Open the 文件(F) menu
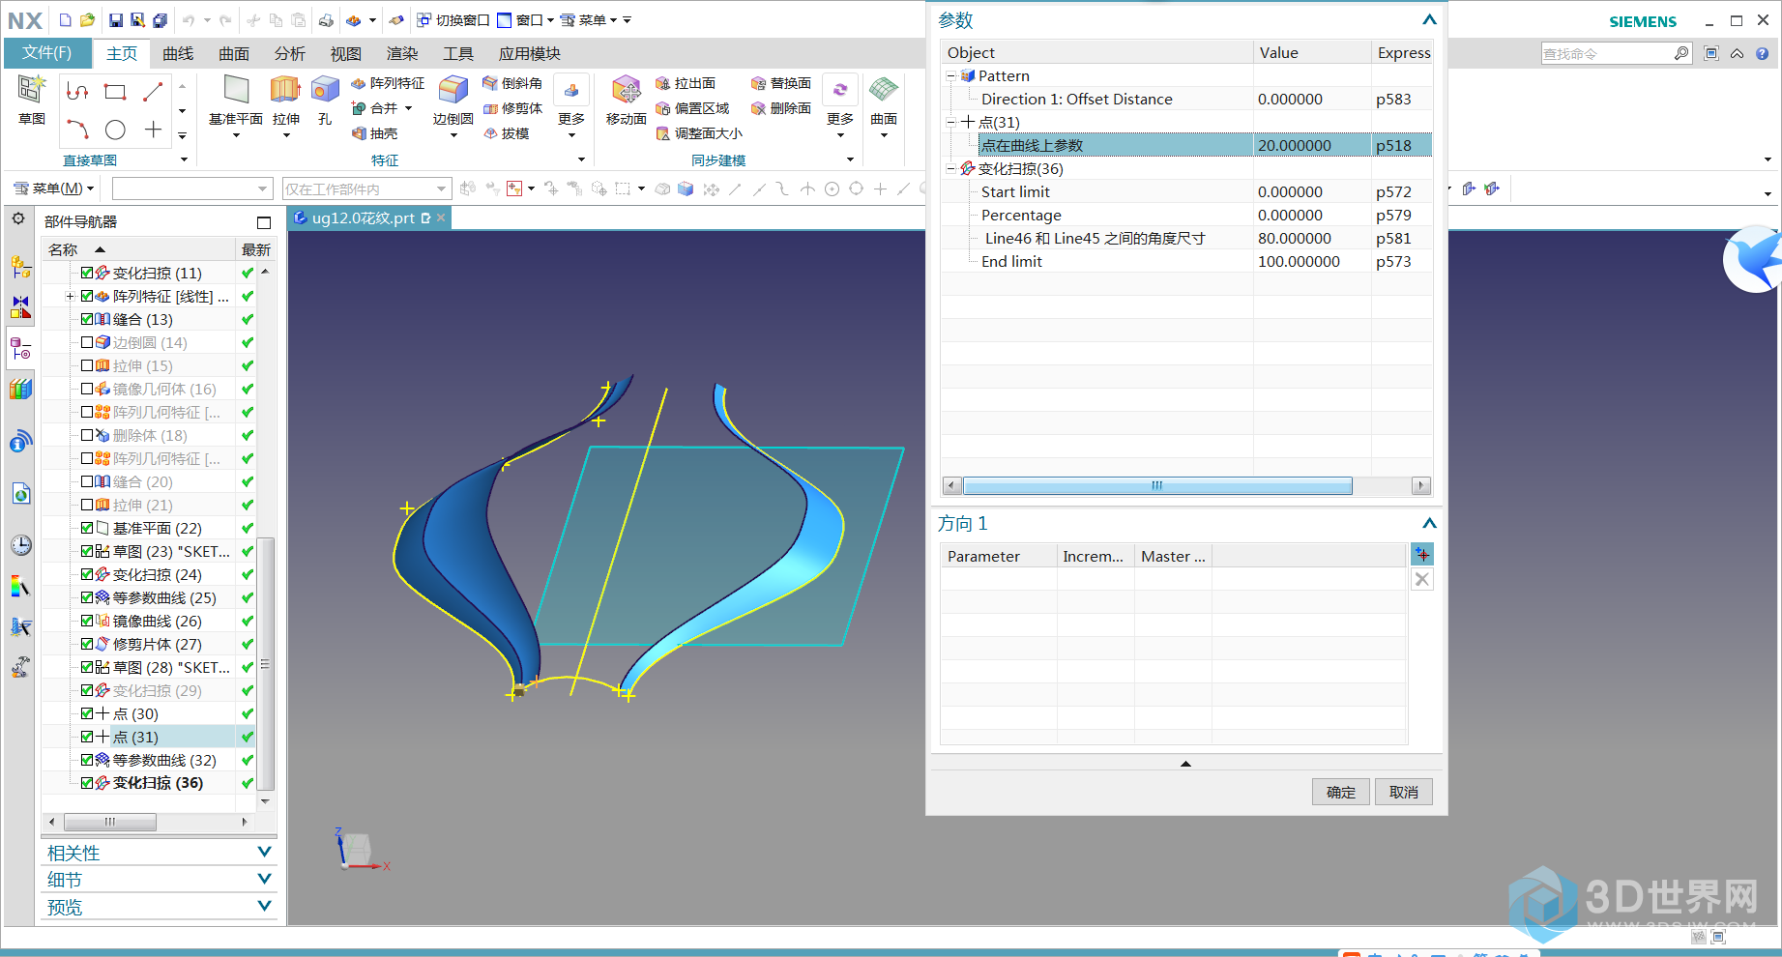 [47, 53]
